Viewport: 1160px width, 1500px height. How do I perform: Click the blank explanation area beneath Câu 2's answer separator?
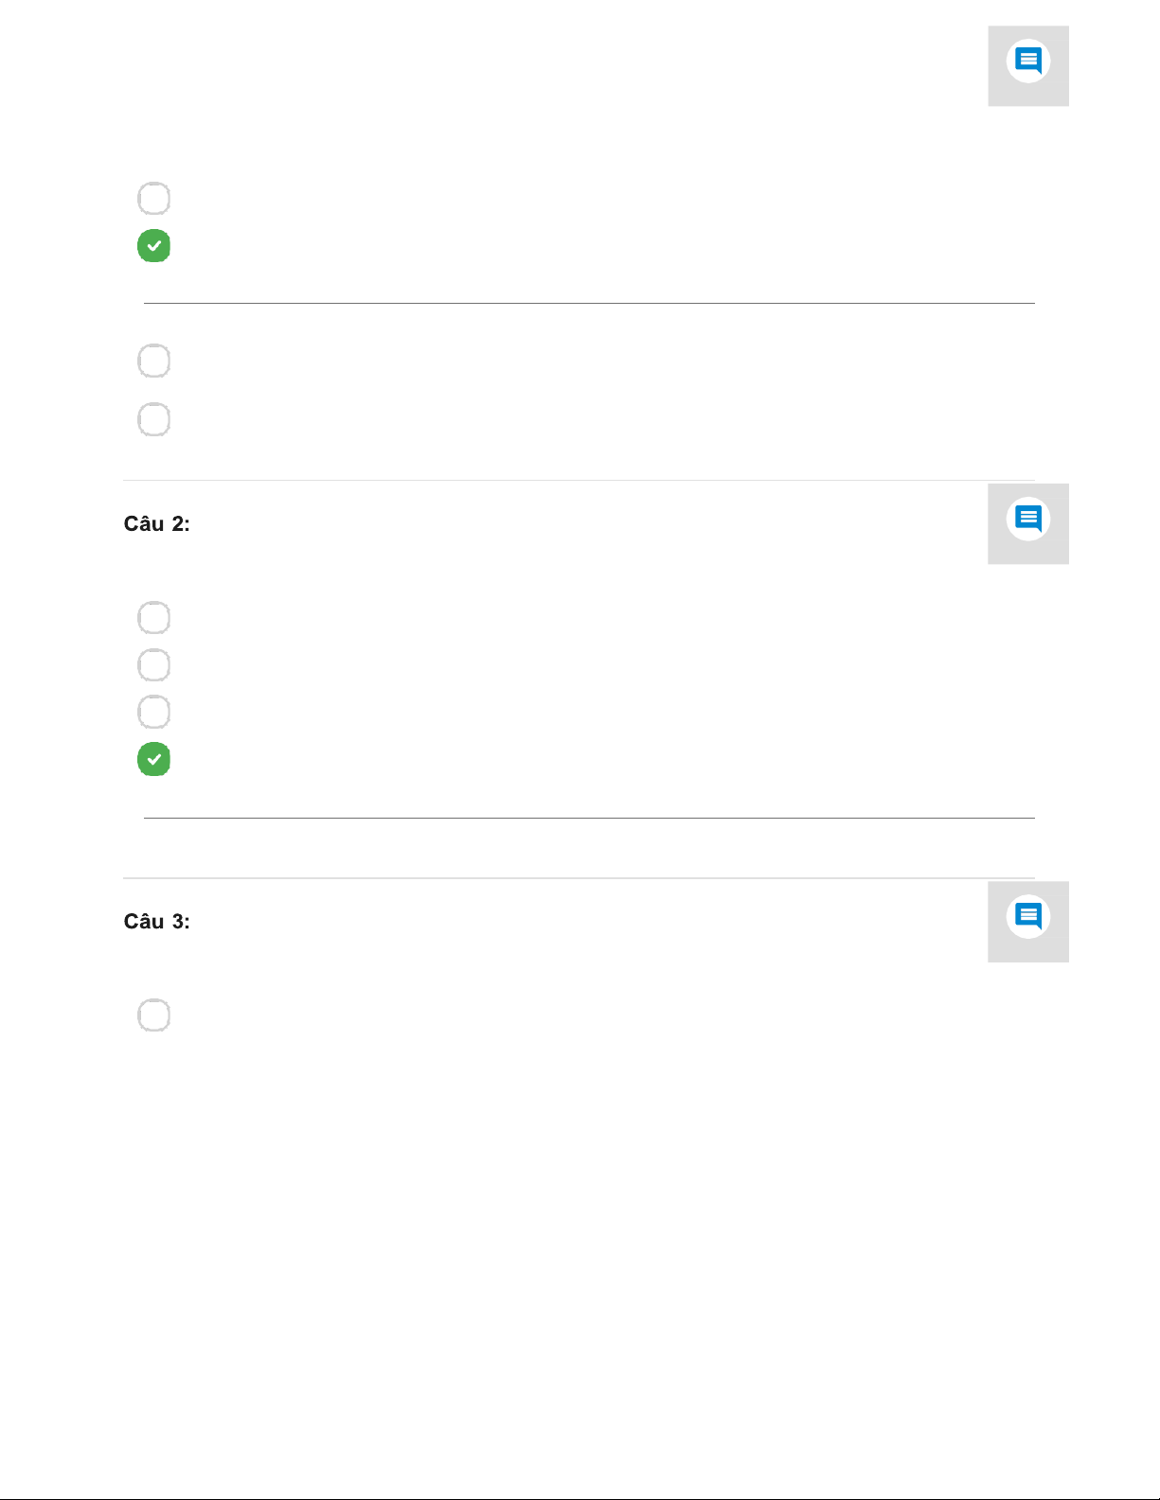coord(588,847)
